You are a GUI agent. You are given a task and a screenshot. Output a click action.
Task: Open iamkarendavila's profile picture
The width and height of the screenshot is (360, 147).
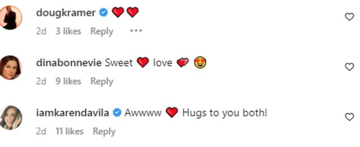tap(10, 117)
